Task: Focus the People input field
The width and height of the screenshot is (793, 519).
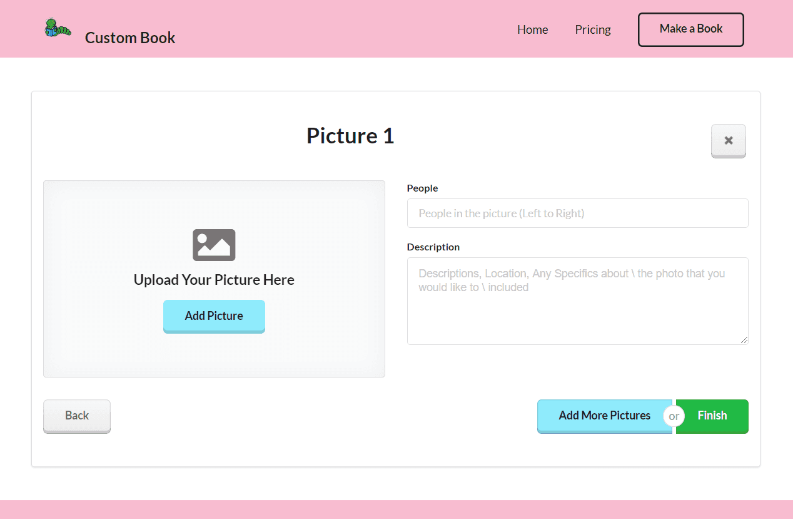Action: click(577, 213)
